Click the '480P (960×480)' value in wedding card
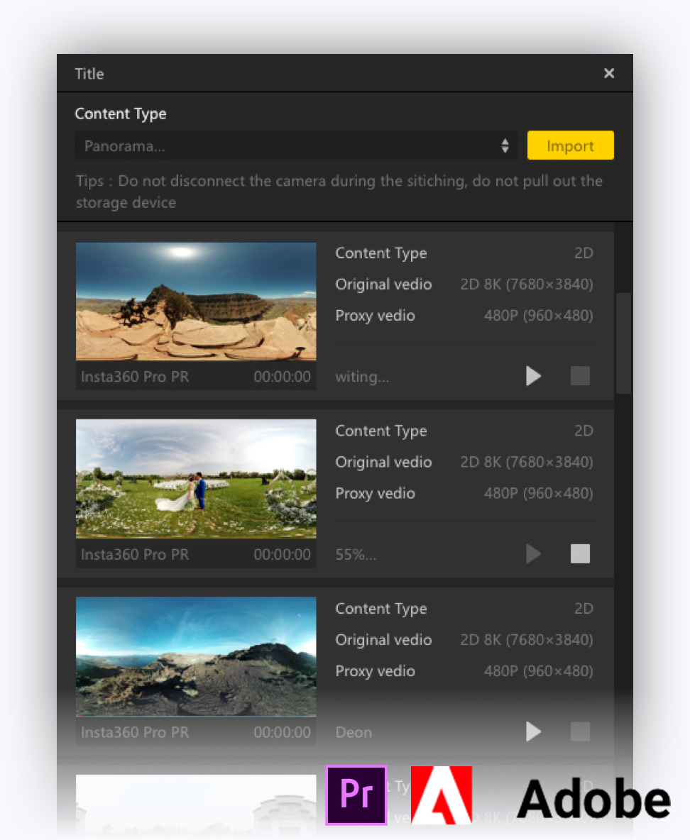 (538, 493)
